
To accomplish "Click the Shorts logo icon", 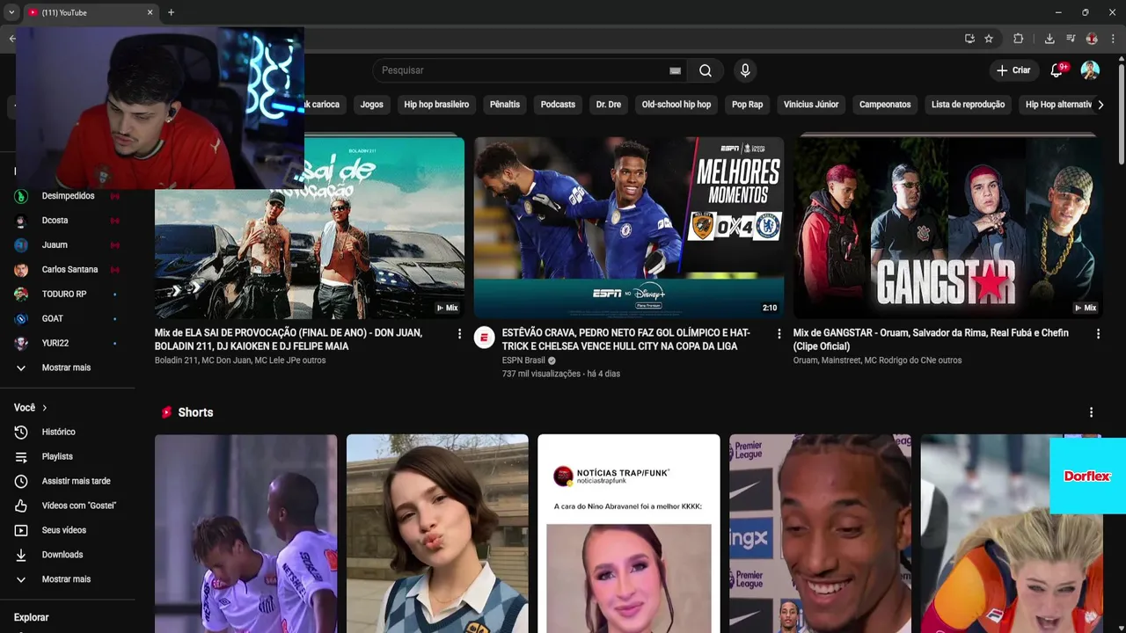I will point(166,412).
